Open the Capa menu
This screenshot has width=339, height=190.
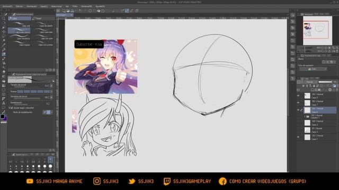[44, 6]
